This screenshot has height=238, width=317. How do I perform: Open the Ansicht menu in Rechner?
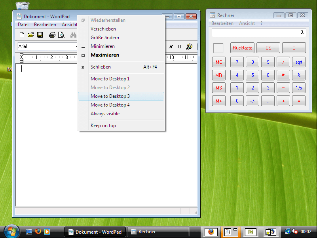click(247, 23)
